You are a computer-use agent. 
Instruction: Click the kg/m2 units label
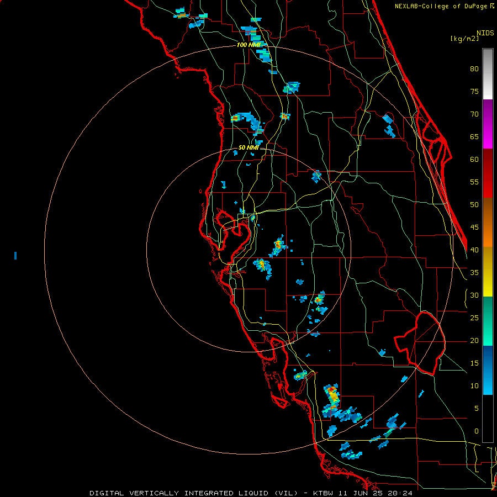465,39
